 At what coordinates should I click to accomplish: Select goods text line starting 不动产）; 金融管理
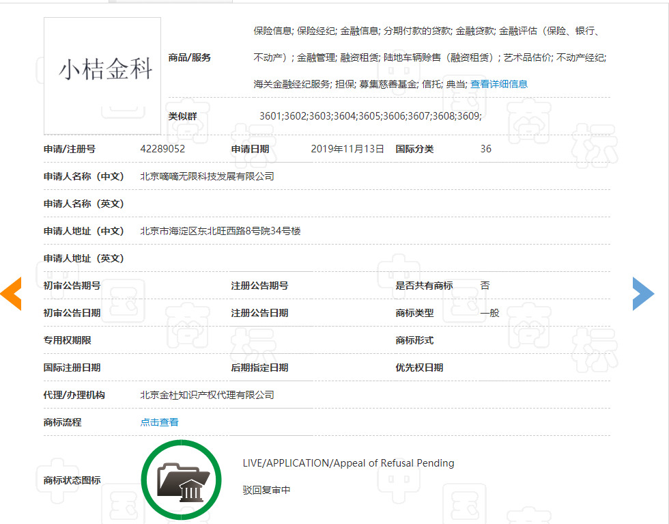point(429,57)
